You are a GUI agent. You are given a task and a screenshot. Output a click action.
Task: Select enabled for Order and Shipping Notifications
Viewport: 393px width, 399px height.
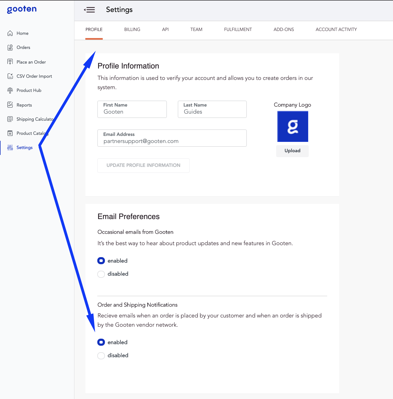(101, 342)
